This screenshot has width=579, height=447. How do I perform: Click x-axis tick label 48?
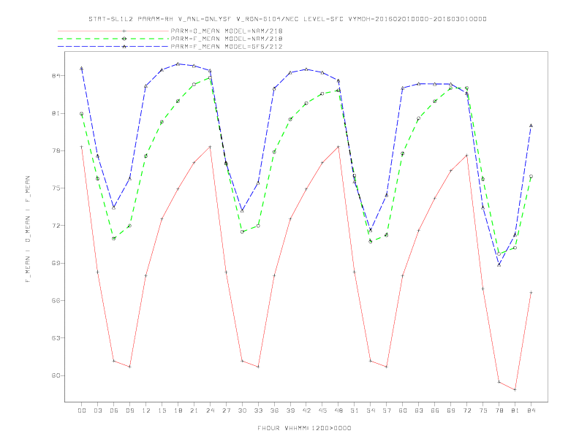338,410
